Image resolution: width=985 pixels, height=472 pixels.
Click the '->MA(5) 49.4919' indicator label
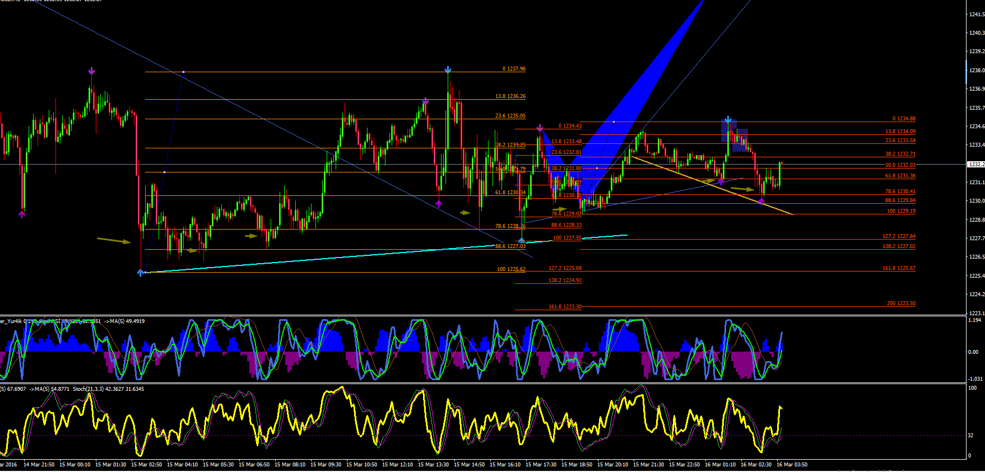click(x=123, y=321)
